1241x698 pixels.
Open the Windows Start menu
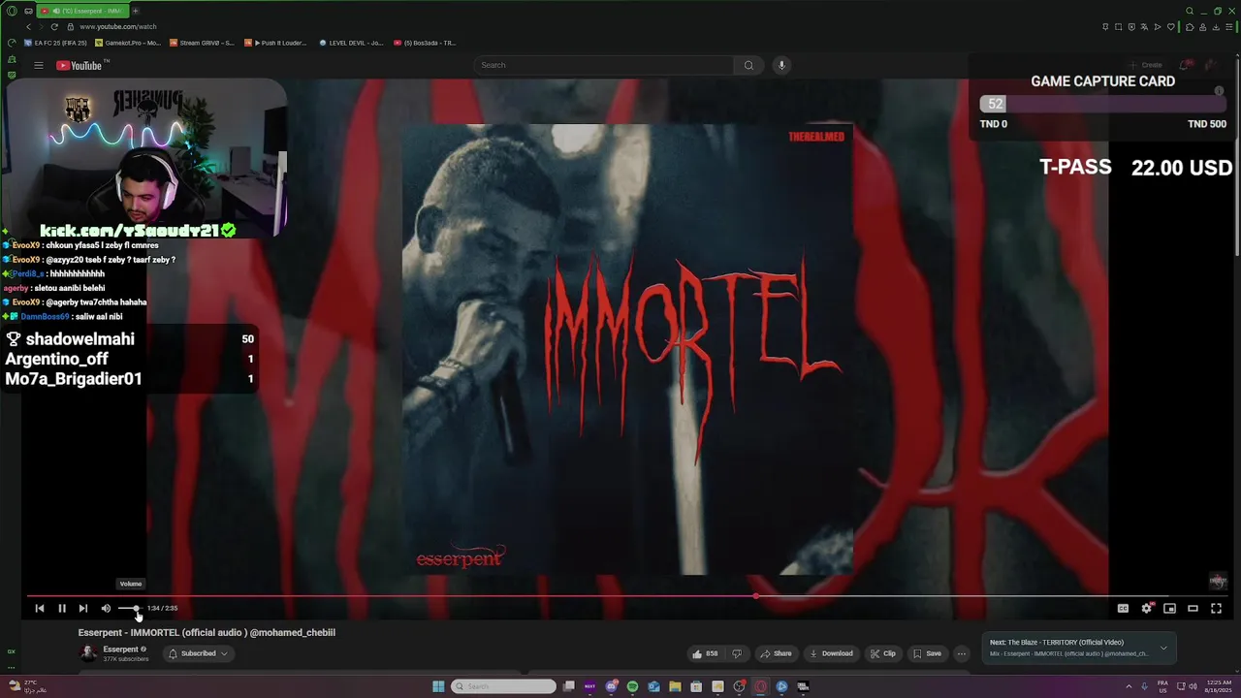[438, 686]
